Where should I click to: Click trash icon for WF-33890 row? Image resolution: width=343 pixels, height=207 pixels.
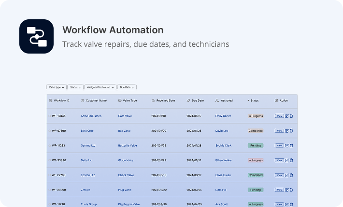291,160
